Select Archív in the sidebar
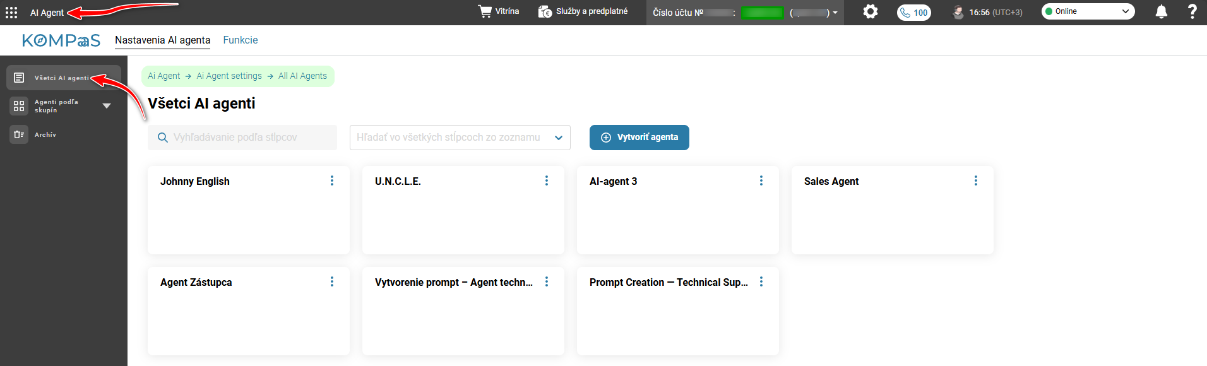Screen dimensions: 1207x366 (45, 134)
